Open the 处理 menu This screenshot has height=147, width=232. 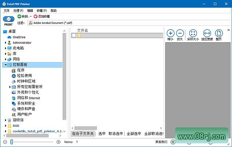18,10
